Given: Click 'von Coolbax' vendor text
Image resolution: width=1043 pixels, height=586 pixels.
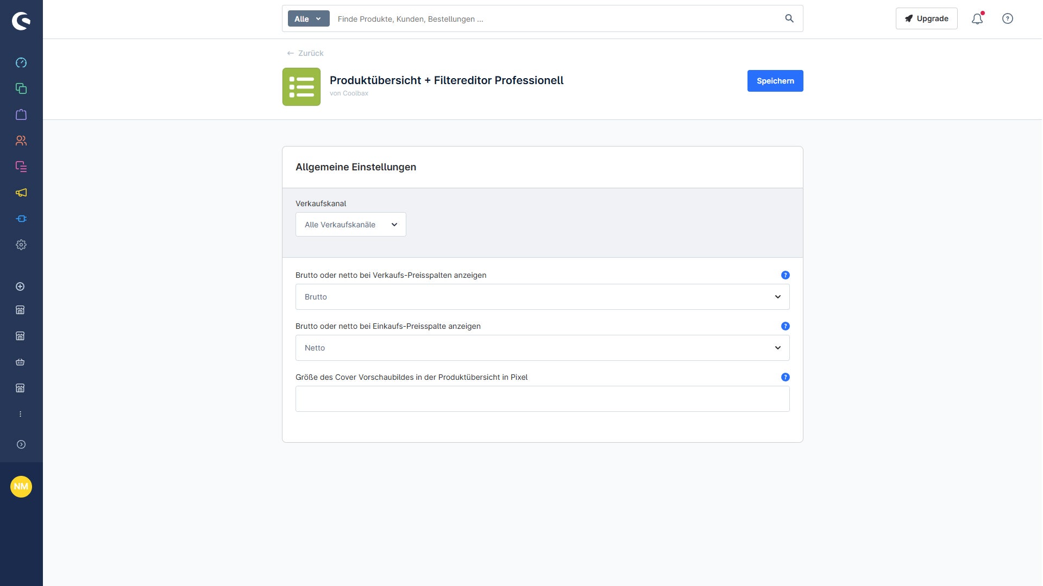Looking at the screenshot, I should tap(349, 93).
